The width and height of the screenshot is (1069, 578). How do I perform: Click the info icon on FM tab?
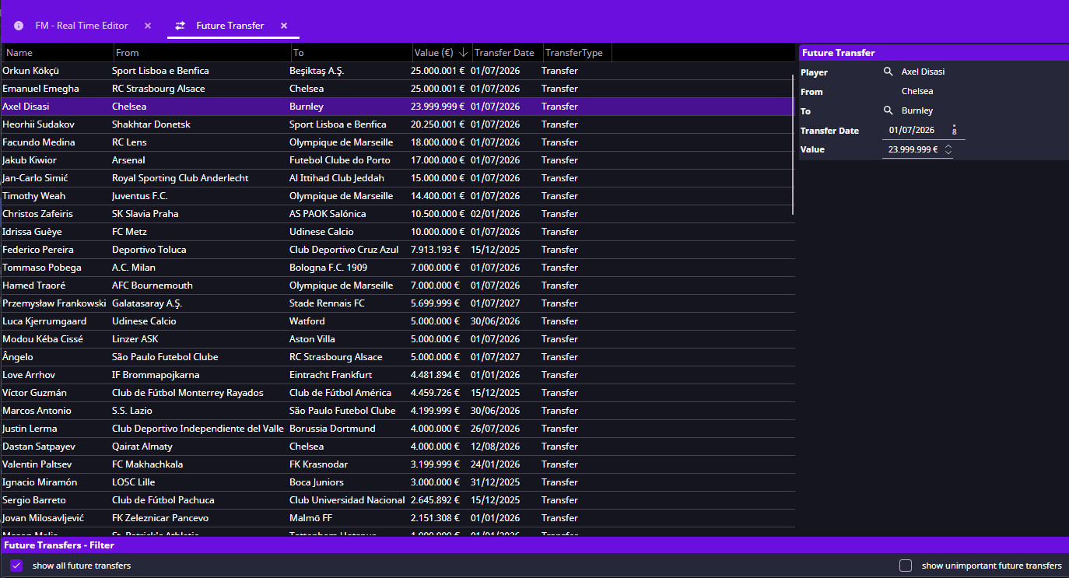(x=19, y=26)
